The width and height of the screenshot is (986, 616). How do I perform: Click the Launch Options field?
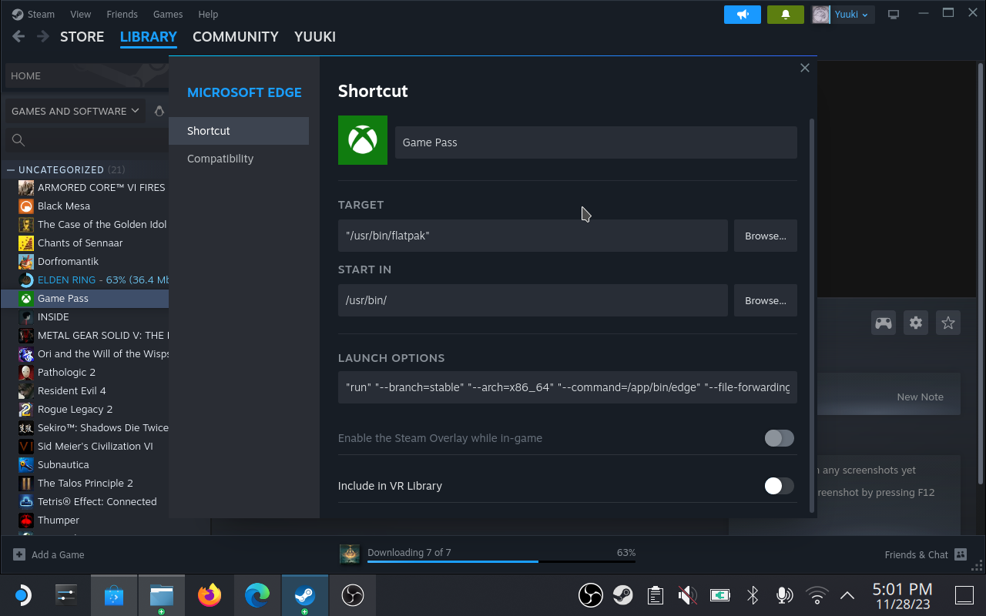[568, 387]
